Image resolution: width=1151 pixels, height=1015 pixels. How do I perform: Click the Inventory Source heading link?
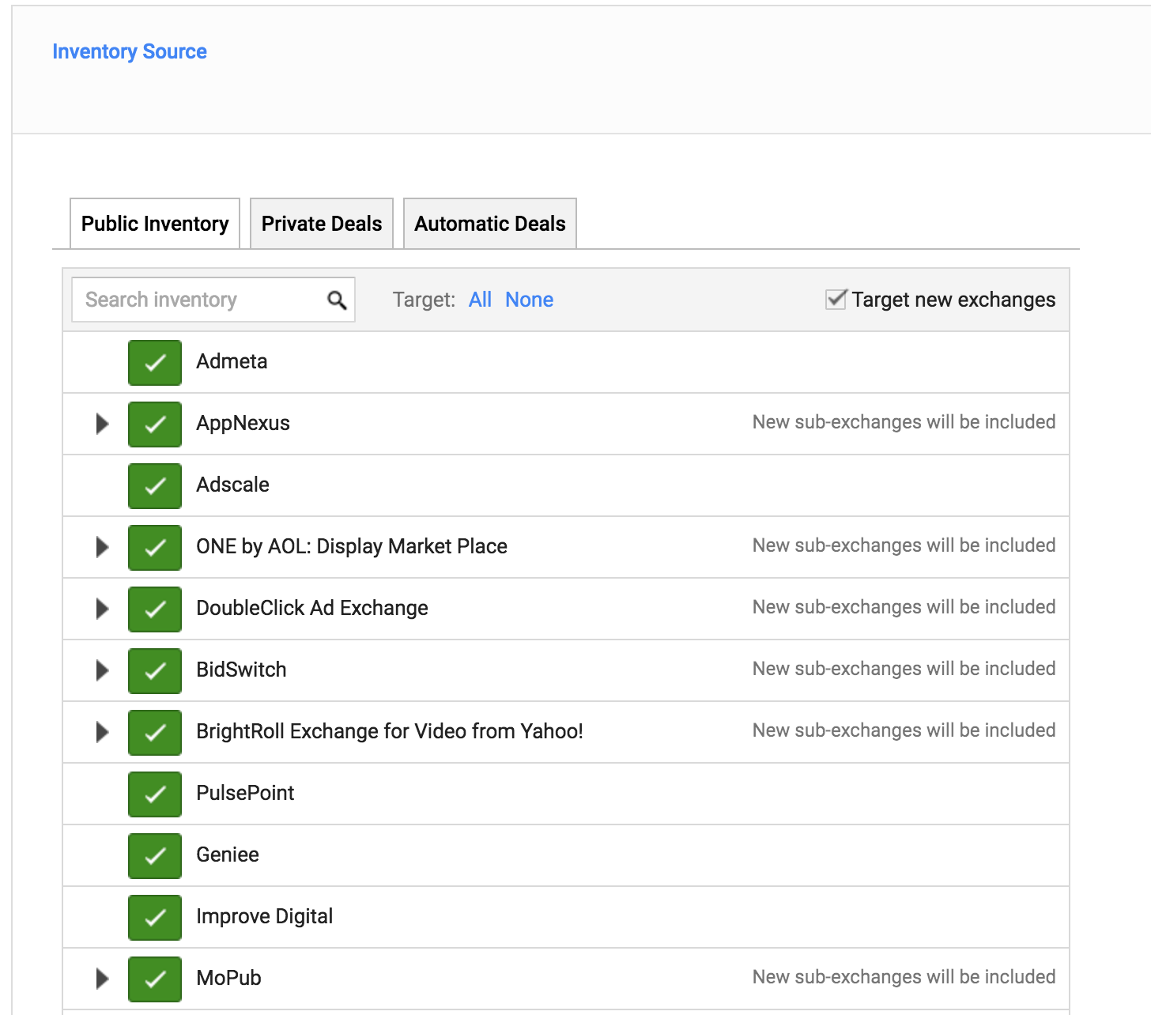coord(130,51)
